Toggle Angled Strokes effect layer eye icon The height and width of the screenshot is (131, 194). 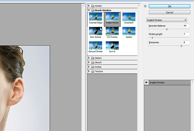point(146,83)
